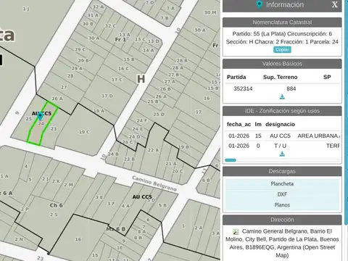Select Sup. Terreno value 884

coord(291,88)
